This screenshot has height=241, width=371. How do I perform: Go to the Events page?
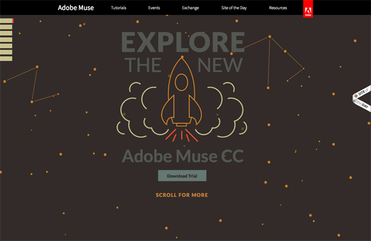point(154,8)
